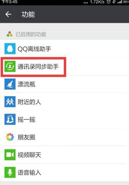Open 漂流瓶 feature

pos(64,84)
